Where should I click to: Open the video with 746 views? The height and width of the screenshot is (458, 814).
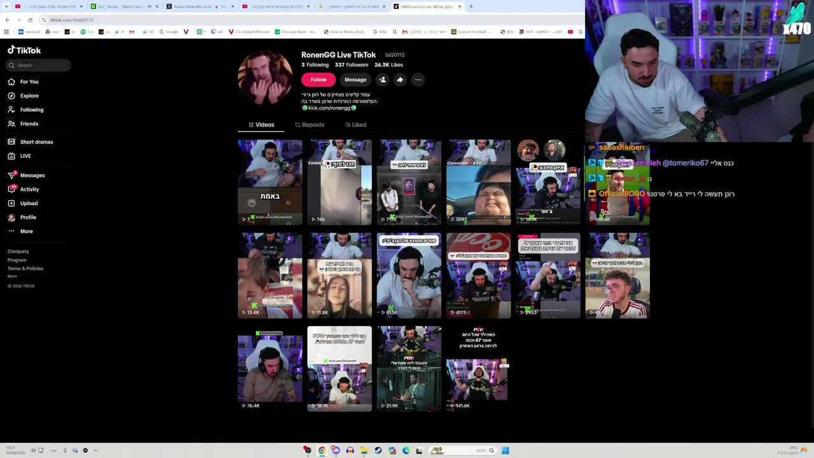pos(340,183)
